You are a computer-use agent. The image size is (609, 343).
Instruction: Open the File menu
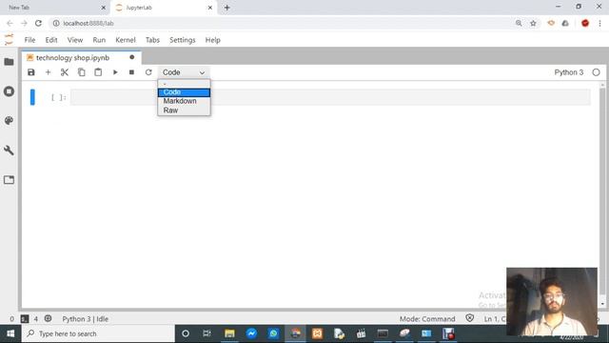click(29, 40)
